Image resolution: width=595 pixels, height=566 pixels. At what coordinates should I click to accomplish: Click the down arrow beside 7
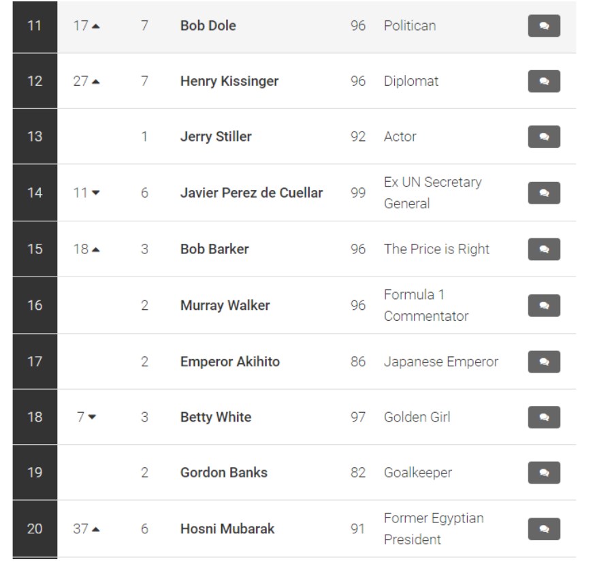pos(92,417)
